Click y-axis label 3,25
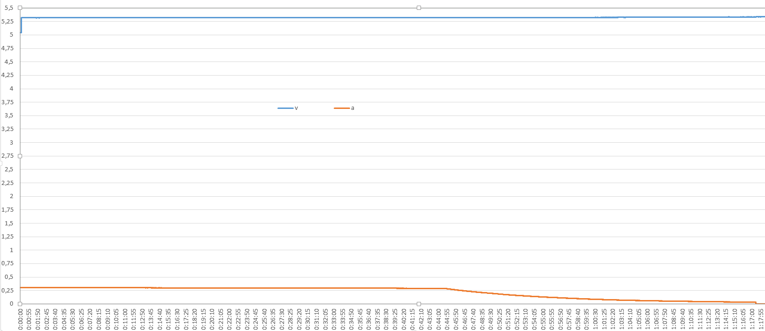 point(8,129)
